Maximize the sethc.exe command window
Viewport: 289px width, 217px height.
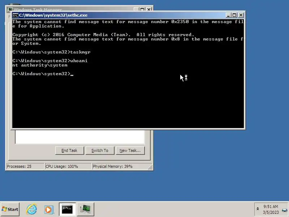234,15
